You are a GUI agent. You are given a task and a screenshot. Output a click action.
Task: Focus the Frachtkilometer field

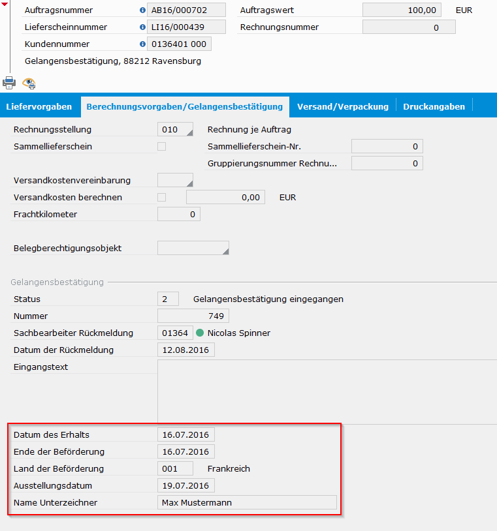tap(179, 214)
